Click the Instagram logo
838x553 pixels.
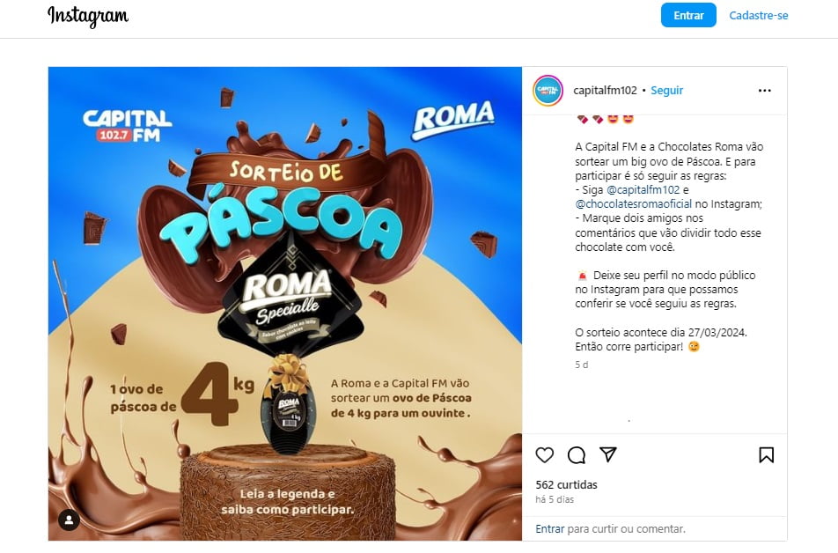click(88, 16)
